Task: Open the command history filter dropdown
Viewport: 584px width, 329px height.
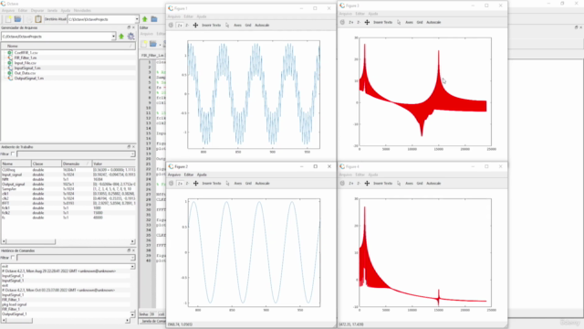Action: pyautogui.click(x=132, y=258)
